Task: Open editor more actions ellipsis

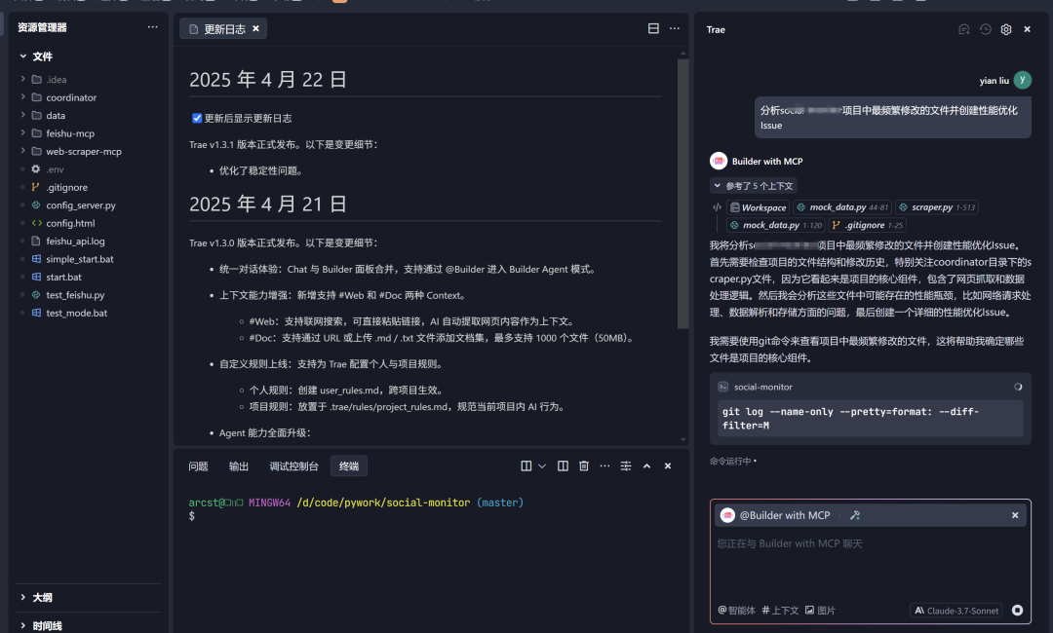Action: 675,28
